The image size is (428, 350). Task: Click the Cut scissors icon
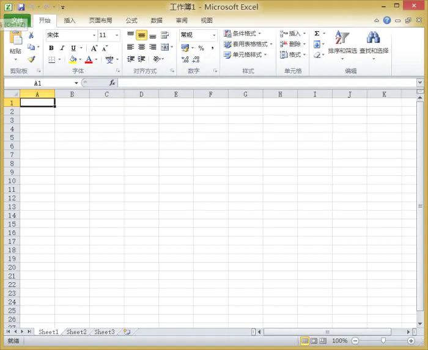(31, 35)
